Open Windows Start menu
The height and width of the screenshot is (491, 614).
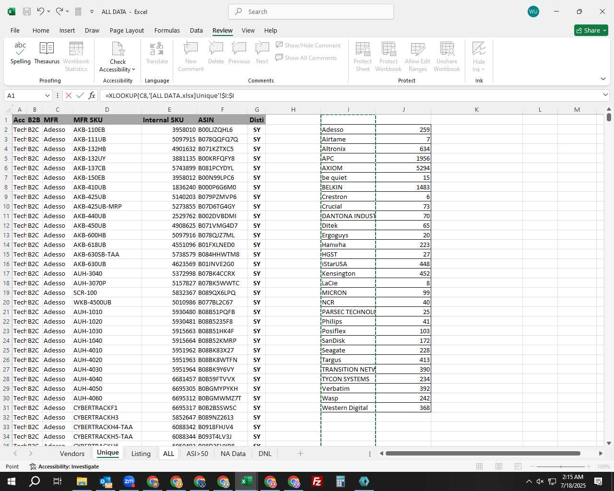(x=11, y=481)
